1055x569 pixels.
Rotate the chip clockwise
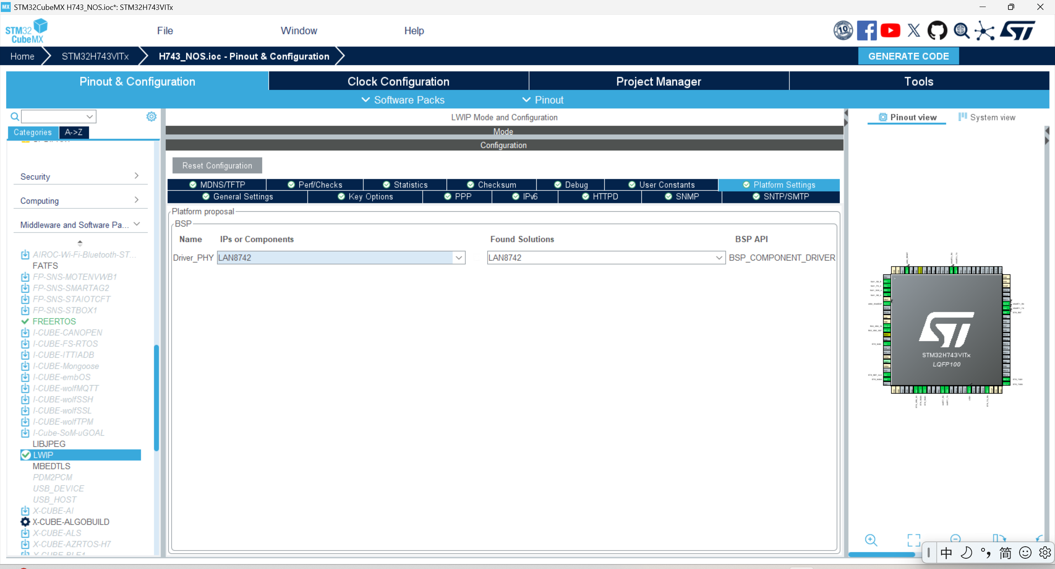click(999, 538)
